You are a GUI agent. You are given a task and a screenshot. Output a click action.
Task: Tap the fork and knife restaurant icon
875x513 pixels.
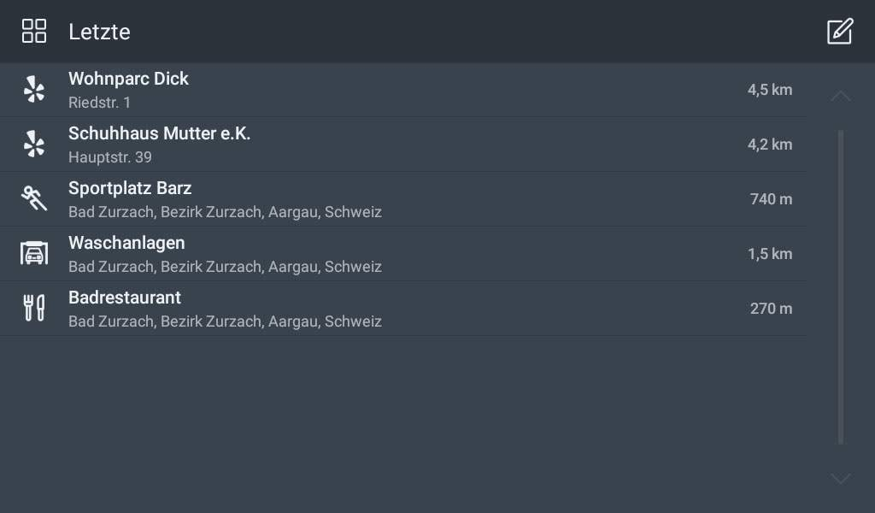click(34, 309)
